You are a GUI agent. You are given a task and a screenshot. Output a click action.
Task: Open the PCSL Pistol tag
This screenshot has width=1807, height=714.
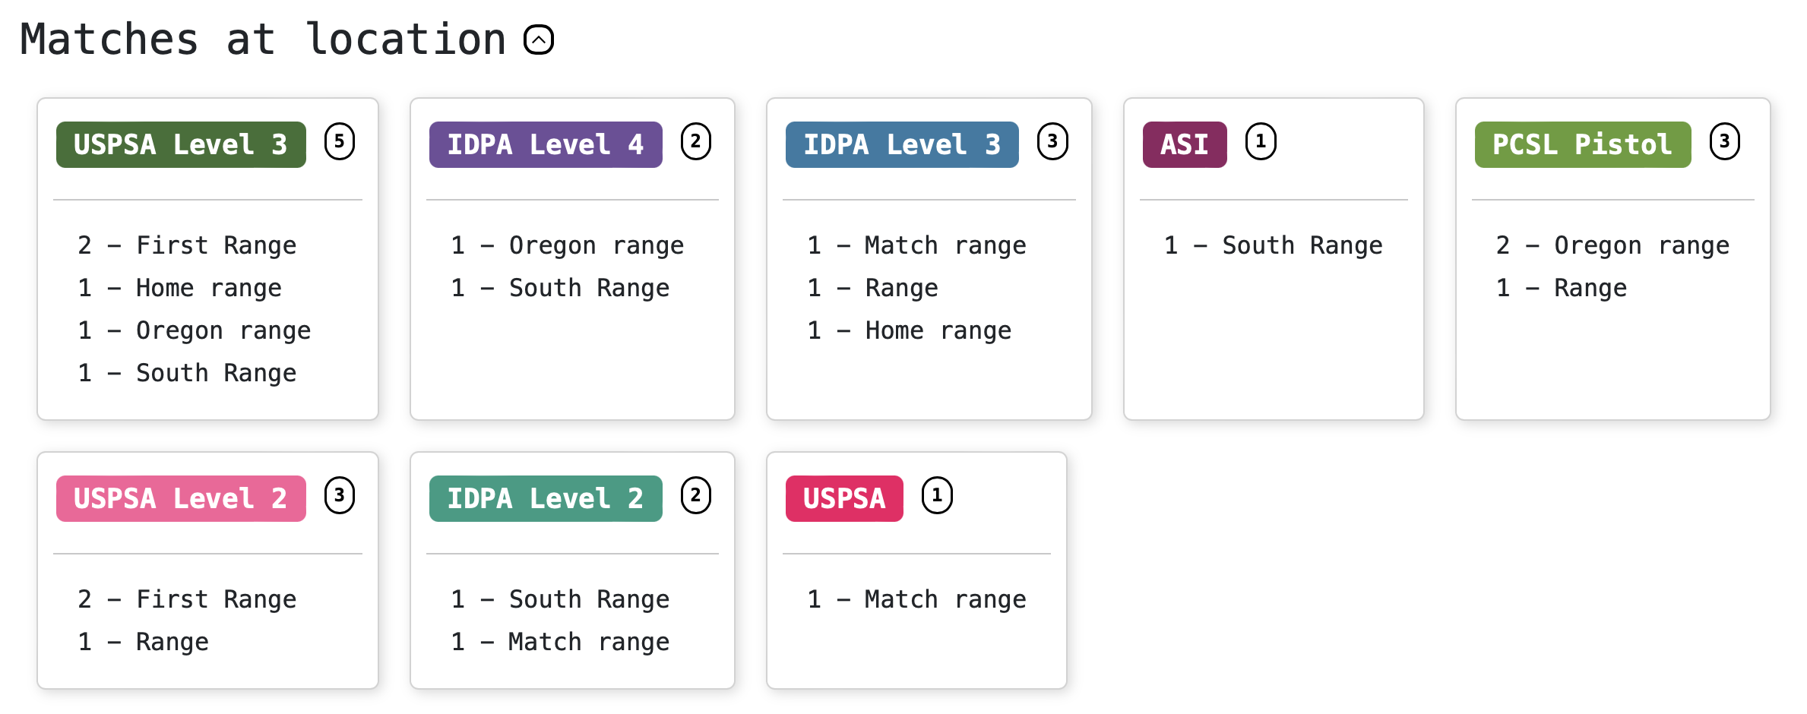coord(1583,144)
